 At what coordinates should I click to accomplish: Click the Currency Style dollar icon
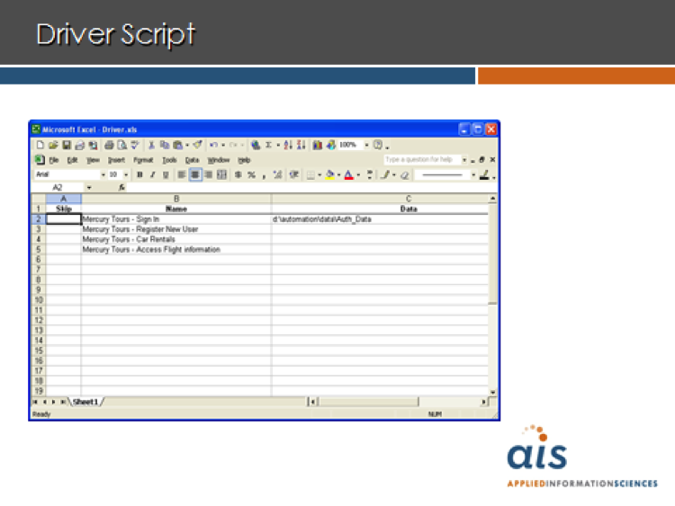[238, 174]
